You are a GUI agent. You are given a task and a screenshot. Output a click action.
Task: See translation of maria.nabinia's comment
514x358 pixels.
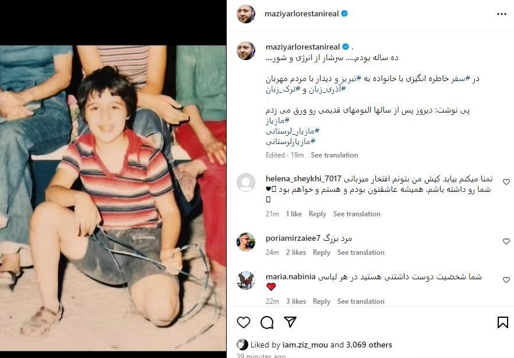click(x=361, y=301)
